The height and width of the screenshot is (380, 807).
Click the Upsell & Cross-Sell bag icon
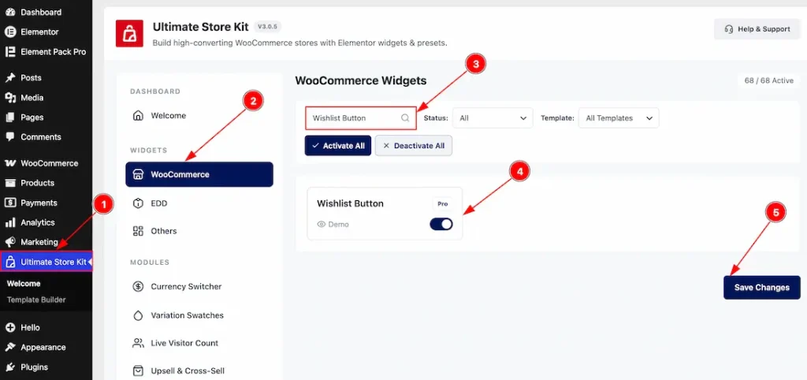click(x=138, y=371)
